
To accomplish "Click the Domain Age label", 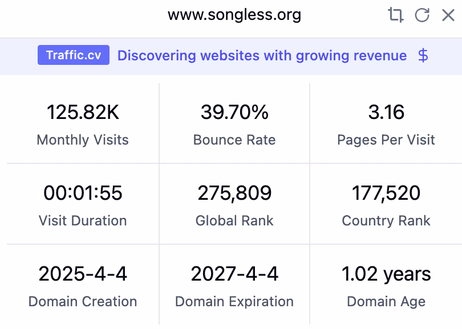I will (386, 301).
